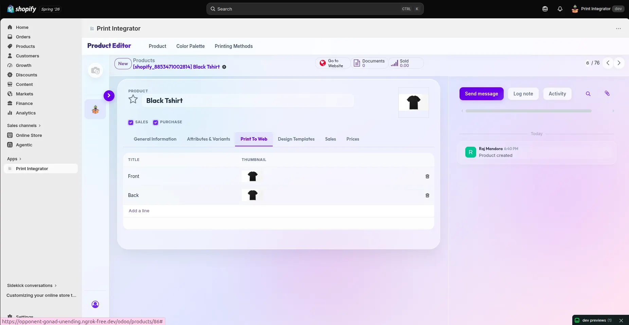This screenshot has height=325, width=629.
Task: Open the Sidekick assistant icon in top bar
Action: tap(545, 9)
